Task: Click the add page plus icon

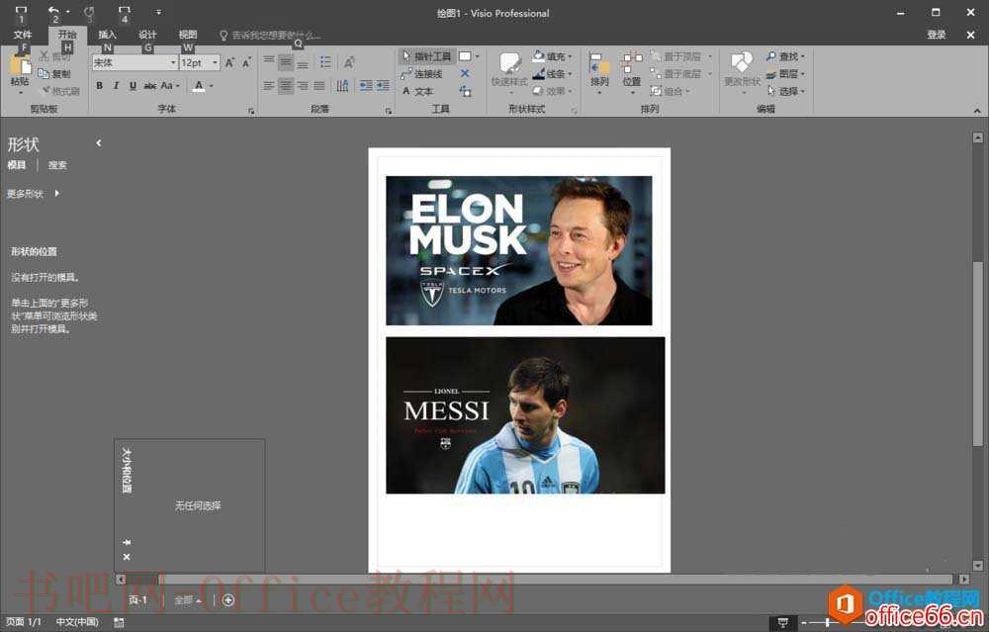Action: (228, 600)
